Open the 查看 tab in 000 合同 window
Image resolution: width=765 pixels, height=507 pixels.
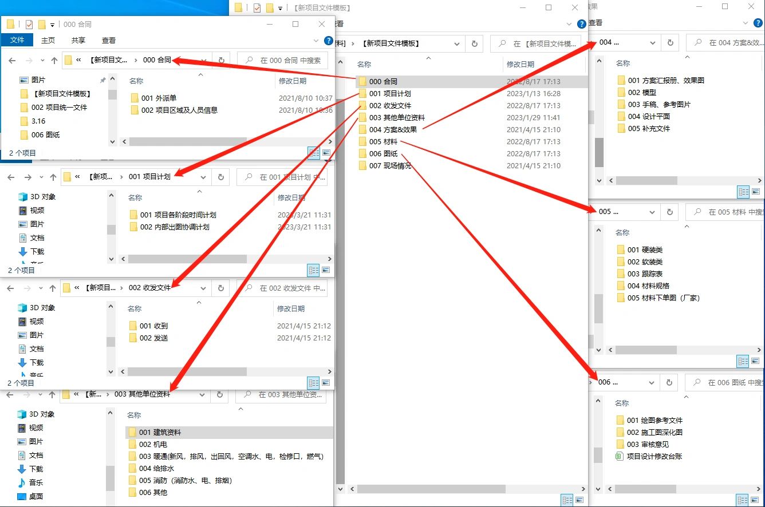(109, 40)
